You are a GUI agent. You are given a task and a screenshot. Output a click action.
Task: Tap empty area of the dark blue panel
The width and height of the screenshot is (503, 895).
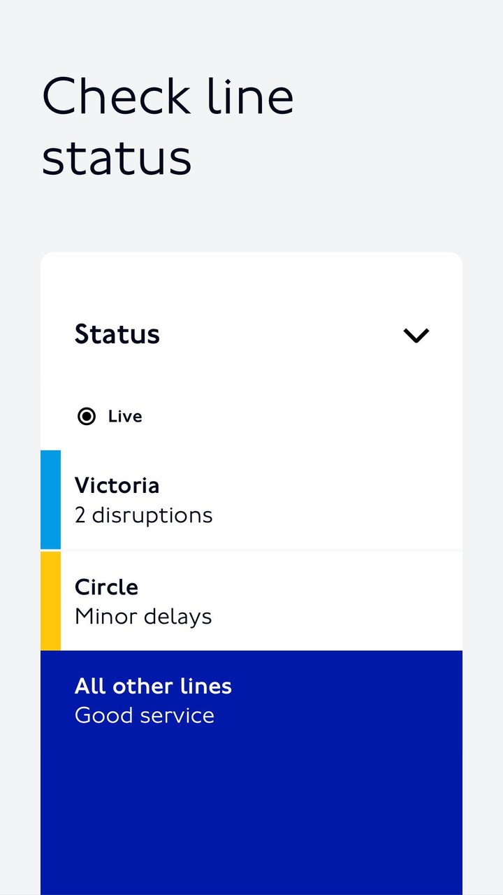click(251, 811)
